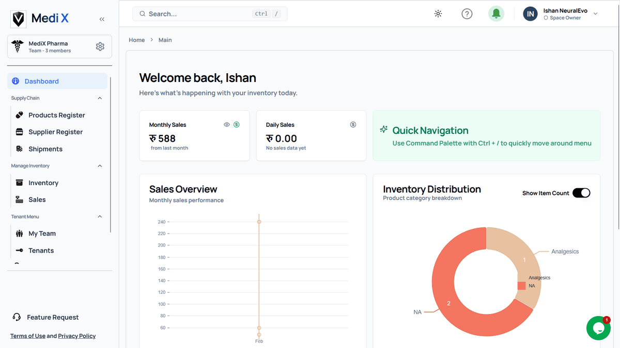620x348 pixels.
Task: Toggle light mode with the sun icon
Action: coord(438,14)
